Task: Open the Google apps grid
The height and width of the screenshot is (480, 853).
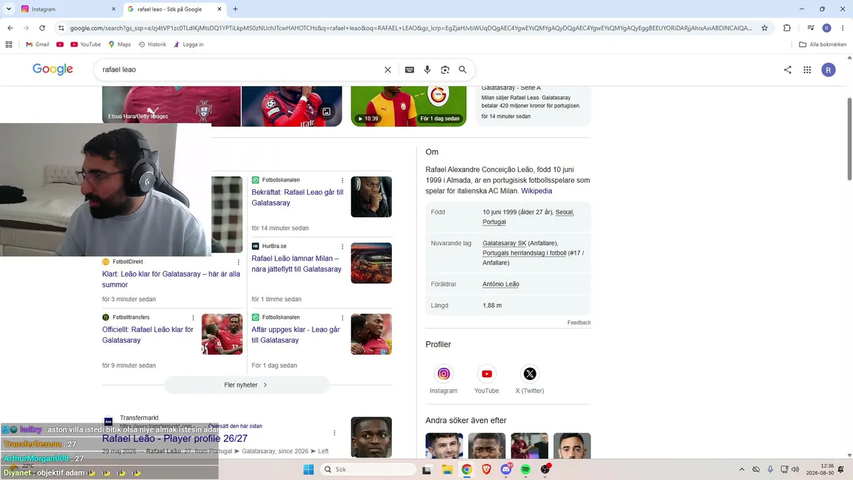Action: (807, 69)
